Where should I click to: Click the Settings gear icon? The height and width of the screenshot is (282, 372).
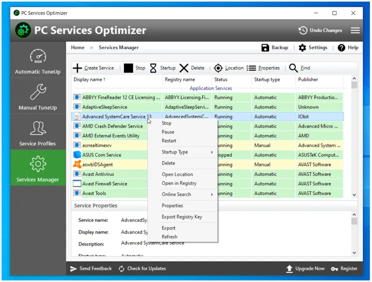coord(302,47)
